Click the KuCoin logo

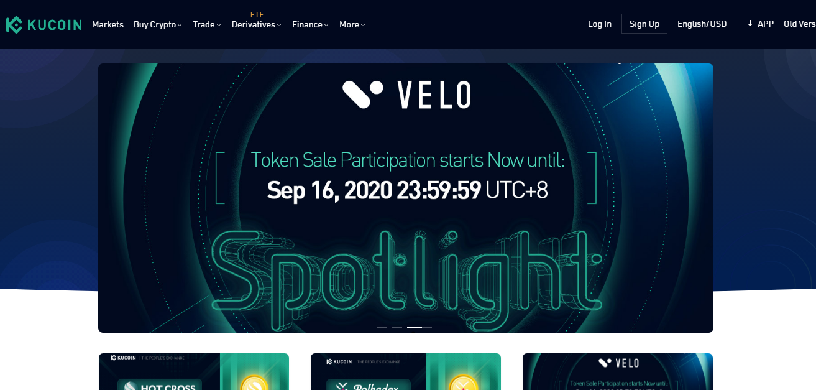44,24
